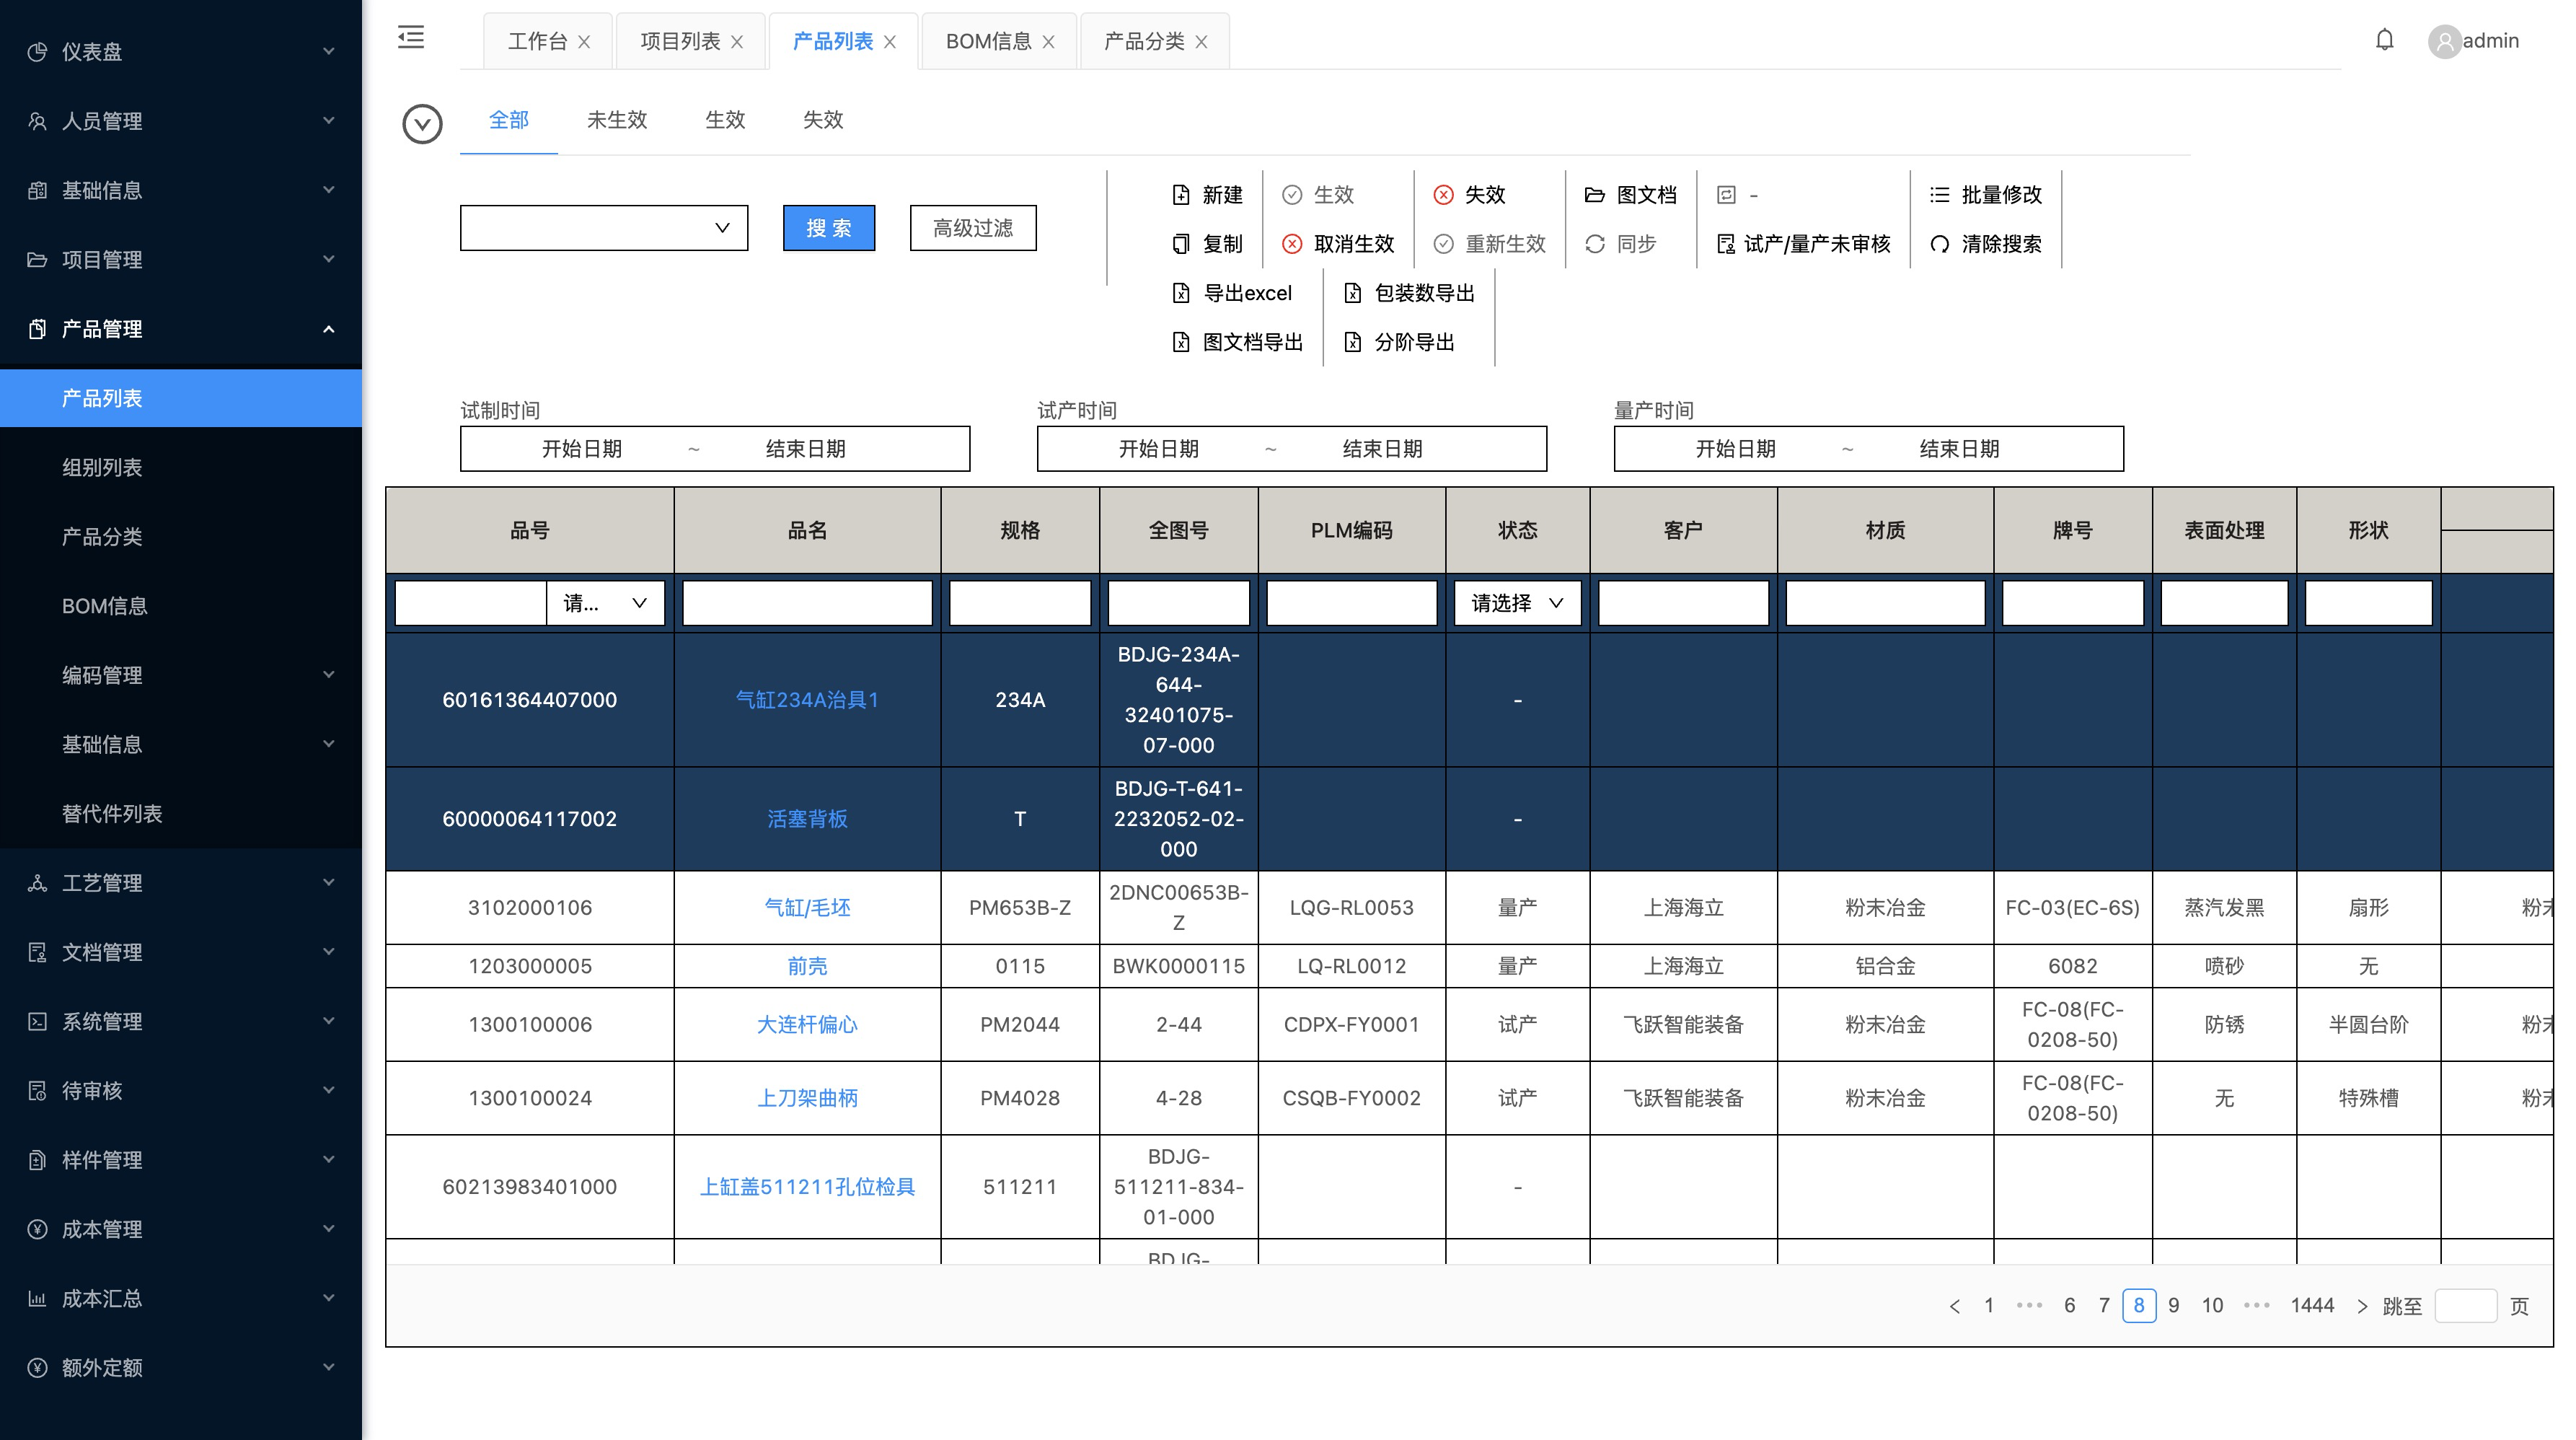Click the 新建 icon button
This screenshot has height=1440, width=2576.
(1207, 194)
